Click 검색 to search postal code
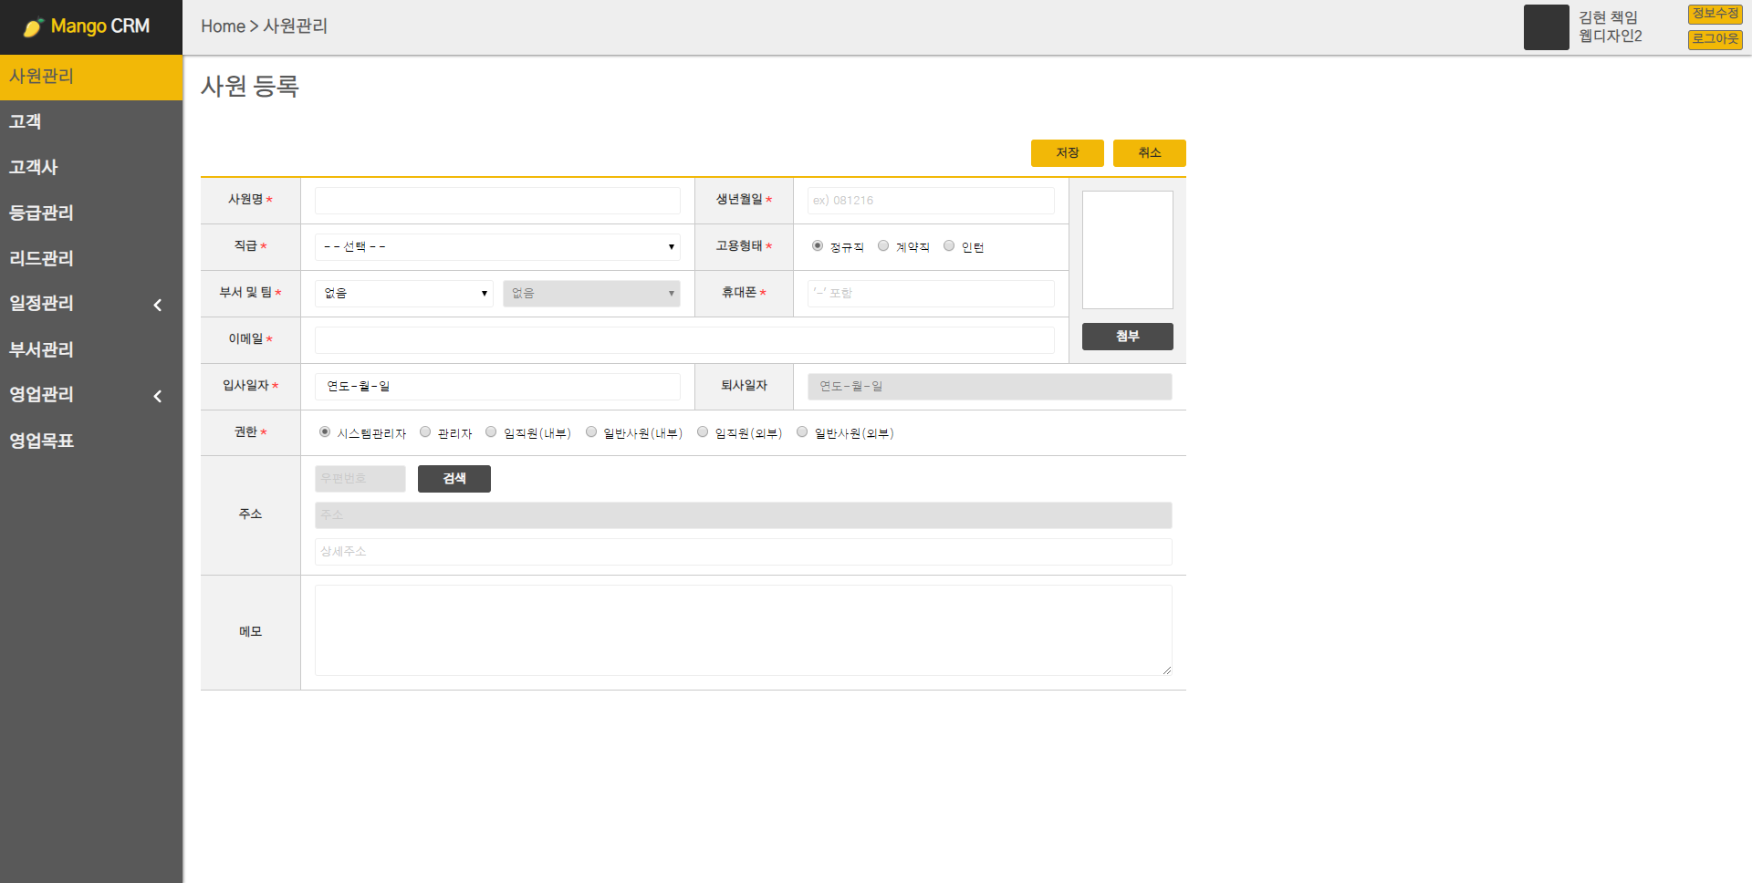Viewport: 1752px width, 883px height. click(454, 478)
